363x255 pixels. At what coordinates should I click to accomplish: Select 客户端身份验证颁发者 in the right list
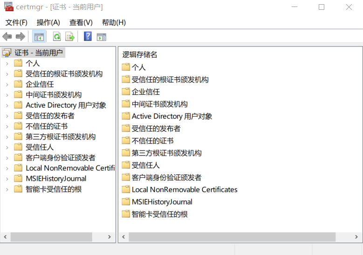pyautogui.click(x=167, y=178)
